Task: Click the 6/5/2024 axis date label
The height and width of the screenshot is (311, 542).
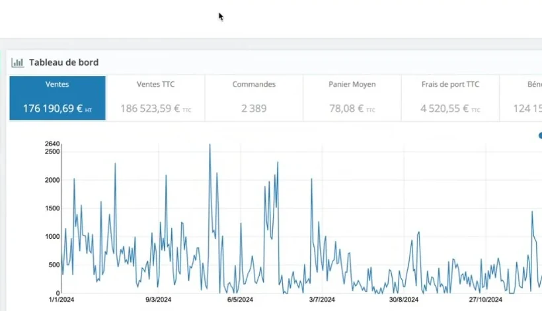Action: point(240,300)
